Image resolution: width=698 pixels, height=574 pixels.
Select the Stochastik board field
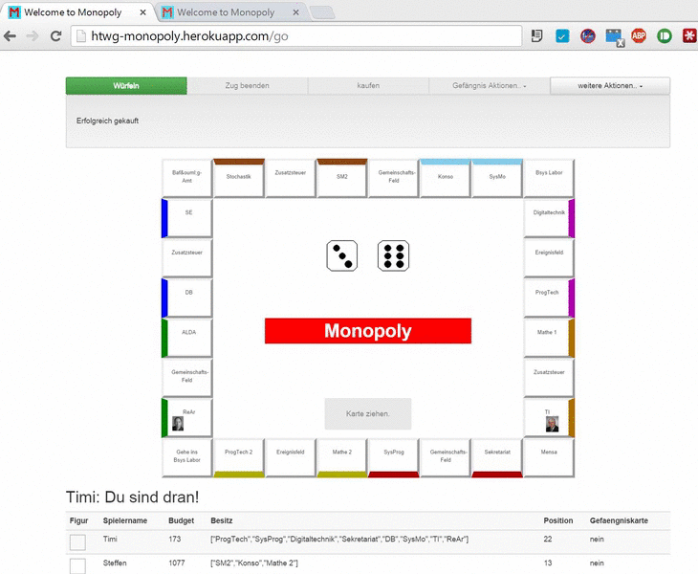pos(239,178)
